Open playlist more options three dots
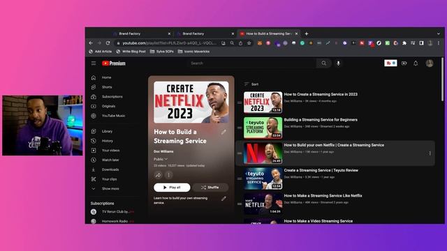Viewport: 447px width, 251px height. [168, 175]
